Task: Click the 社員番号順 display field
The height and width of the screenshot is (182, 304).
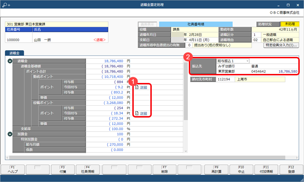Action: click(x=196, y=24)
